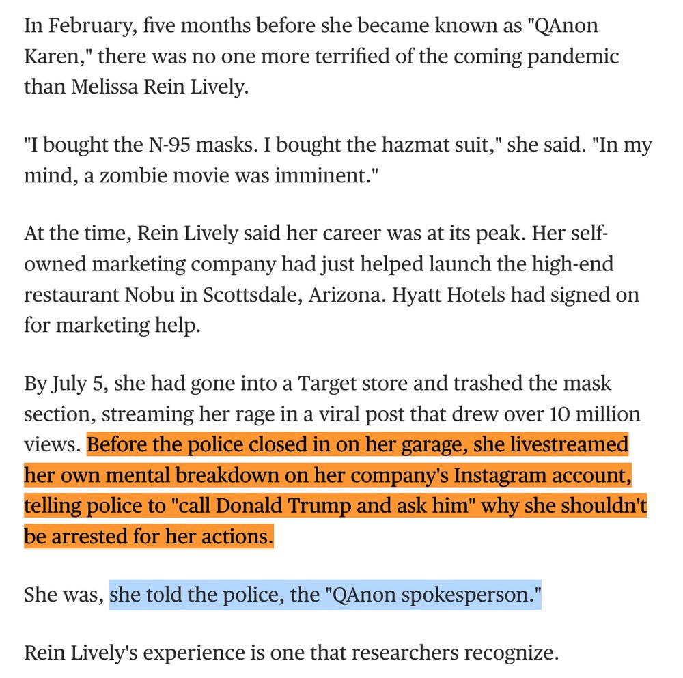
Task: Click the words "By July 5"
Action: [x=66, y=384]
